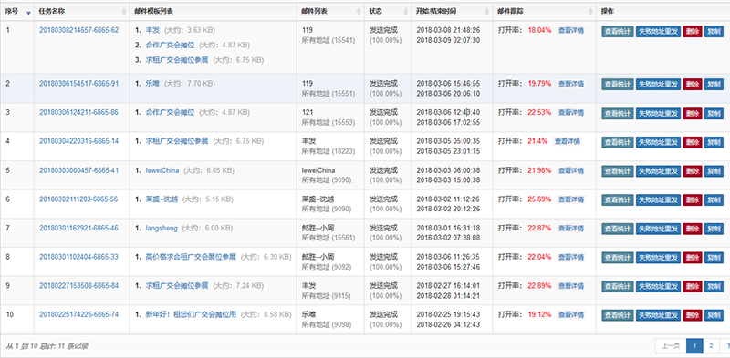Open task 20180225174226-6865-74
The width and height of the screenshot is (730, 358).
coord(78,315)
